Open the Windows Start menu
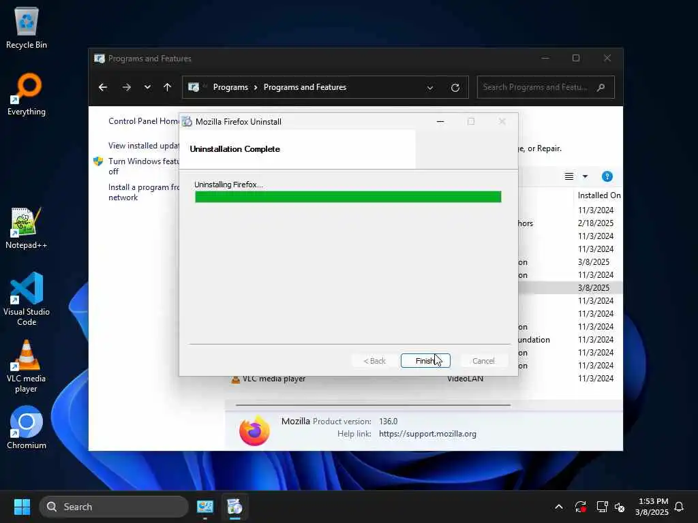The width and height of the screenshot is (698, 523). 22,507
